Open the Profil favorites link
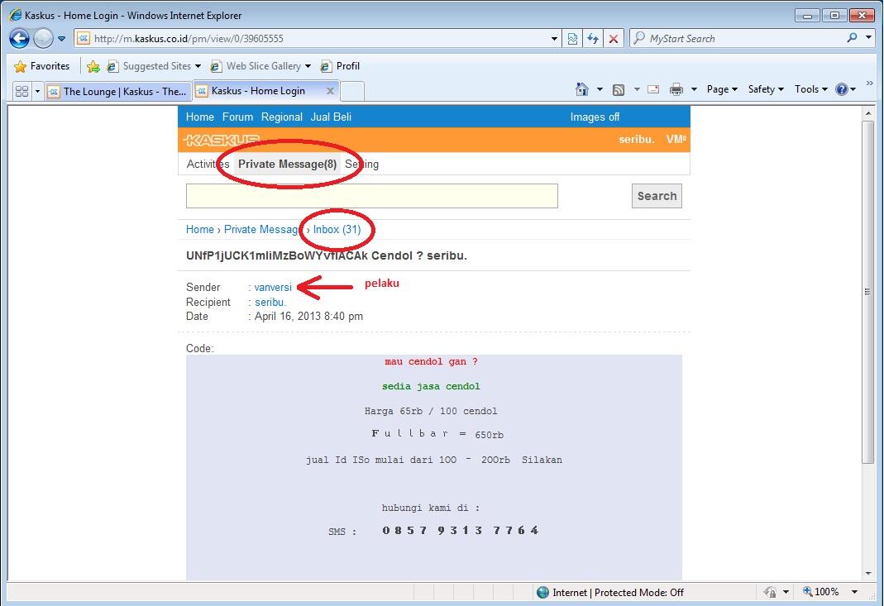This screenshot has height=606, width=884. click(340, 66)
